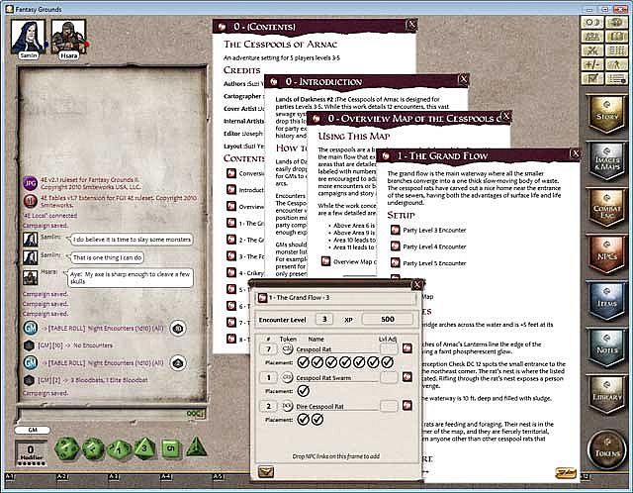Click the envelope button at encounter window bottom
Image resolution: width=633 pixels, height=493 pixels.
click(x=266, y=471)
